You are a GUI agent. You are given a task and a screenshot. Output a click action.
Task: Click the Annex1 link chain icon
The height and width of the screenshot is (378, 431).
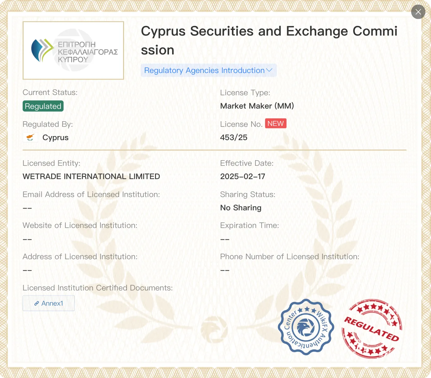[x=37, y=303]
